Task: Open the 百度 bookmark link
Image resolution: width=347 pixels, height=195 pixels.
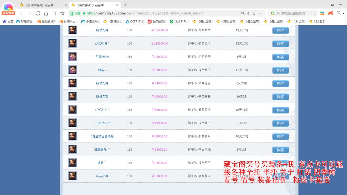Action: 8,21
